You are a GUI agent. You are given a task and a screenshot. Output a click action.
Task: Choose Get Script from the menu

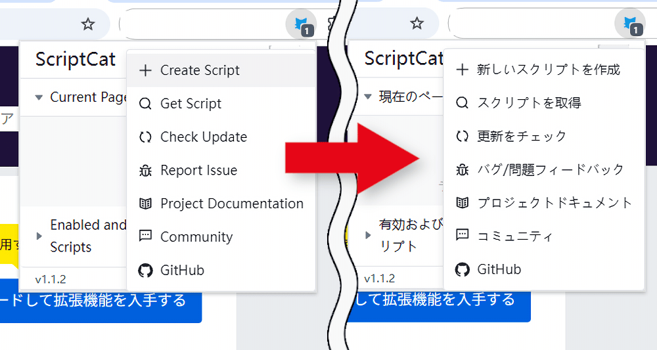point(221,104)
